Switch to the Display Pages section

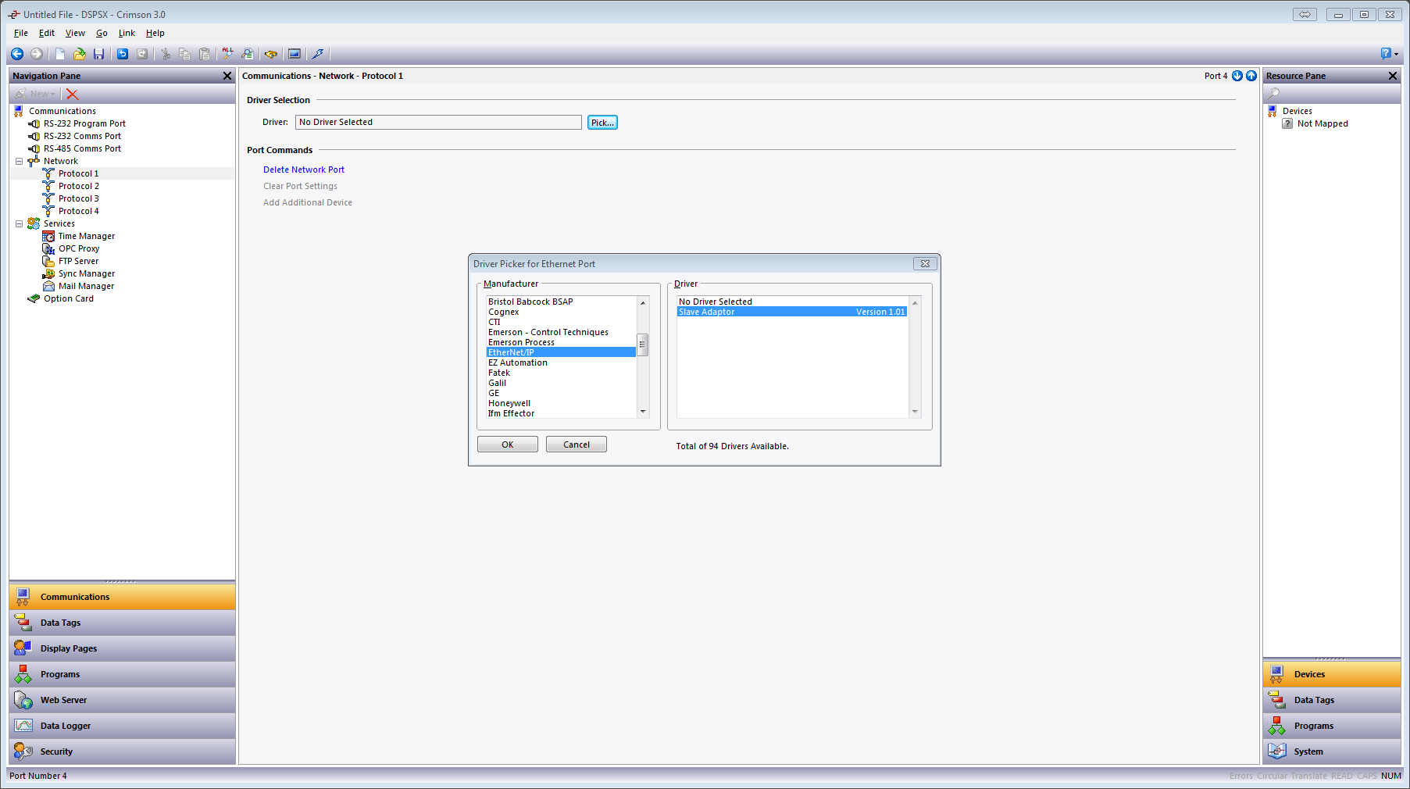[122, 648]
